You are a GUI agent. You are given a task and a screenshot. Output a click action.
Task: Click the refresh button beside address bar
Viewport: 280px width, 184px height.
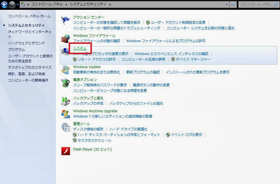click(x=233, y=5)
